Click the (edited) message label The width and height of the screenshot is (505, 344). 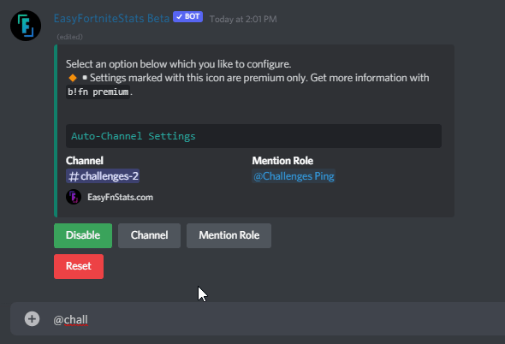69,37
